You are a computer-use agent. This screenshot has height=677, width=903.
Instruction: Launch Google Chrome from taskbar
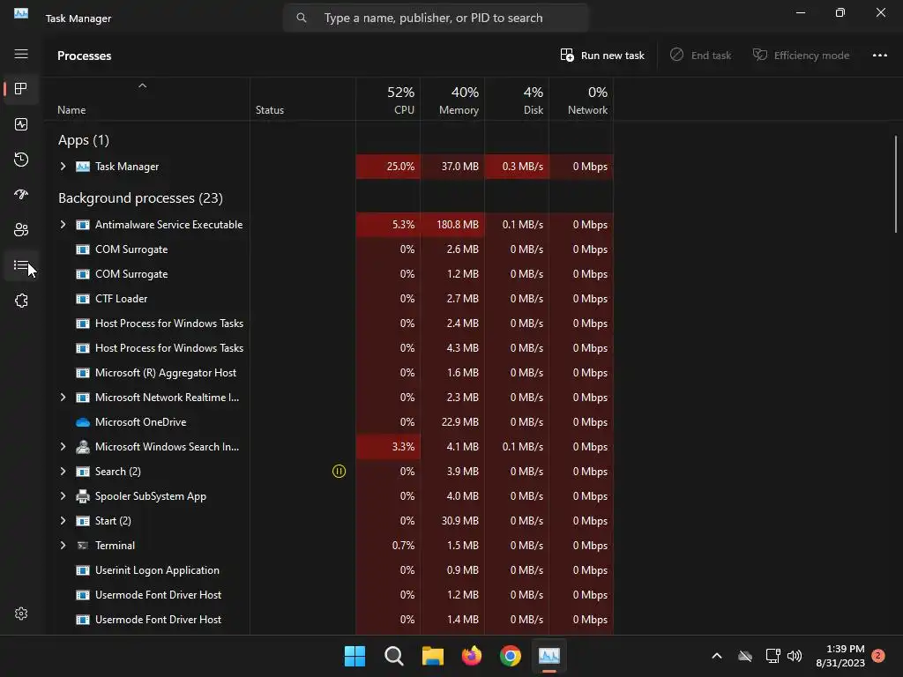tap(511, 656)
